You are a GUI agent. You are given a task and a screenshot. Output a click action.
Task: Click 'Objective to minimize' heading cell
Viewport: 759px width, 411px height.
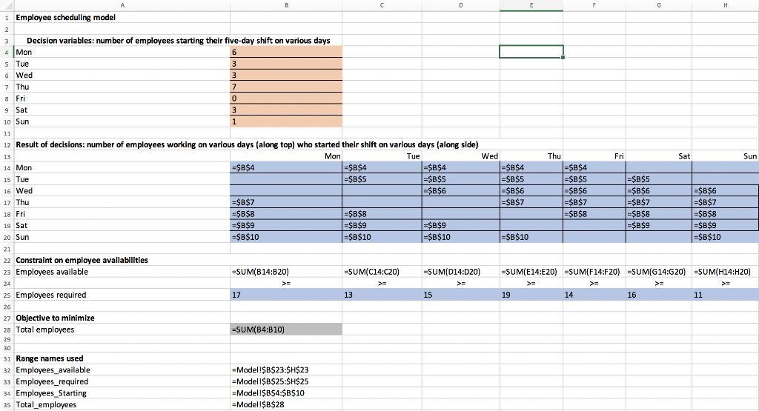click(122, 318)
